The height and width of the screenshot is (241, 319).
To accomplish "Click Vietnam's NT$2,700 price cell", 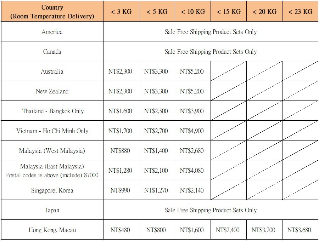I will coord(156,131).
